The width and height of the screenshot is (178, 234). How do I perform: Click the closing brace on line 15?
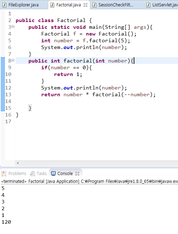pos(30,108)
